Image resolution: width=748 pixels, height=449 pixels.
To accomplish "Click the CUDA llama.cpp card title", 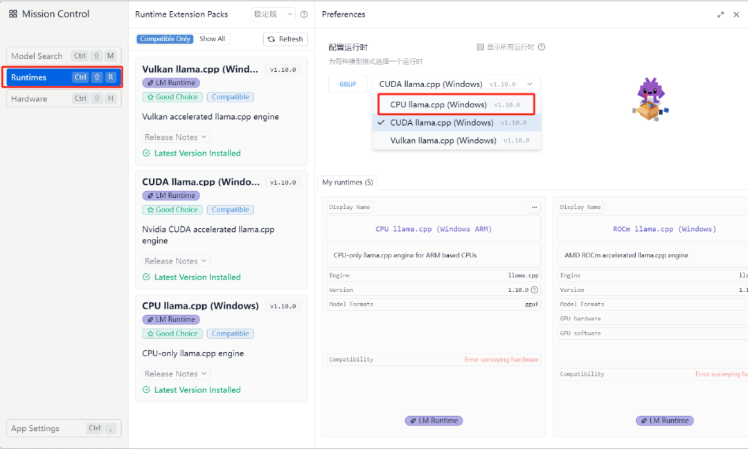I will coord(201,181).
